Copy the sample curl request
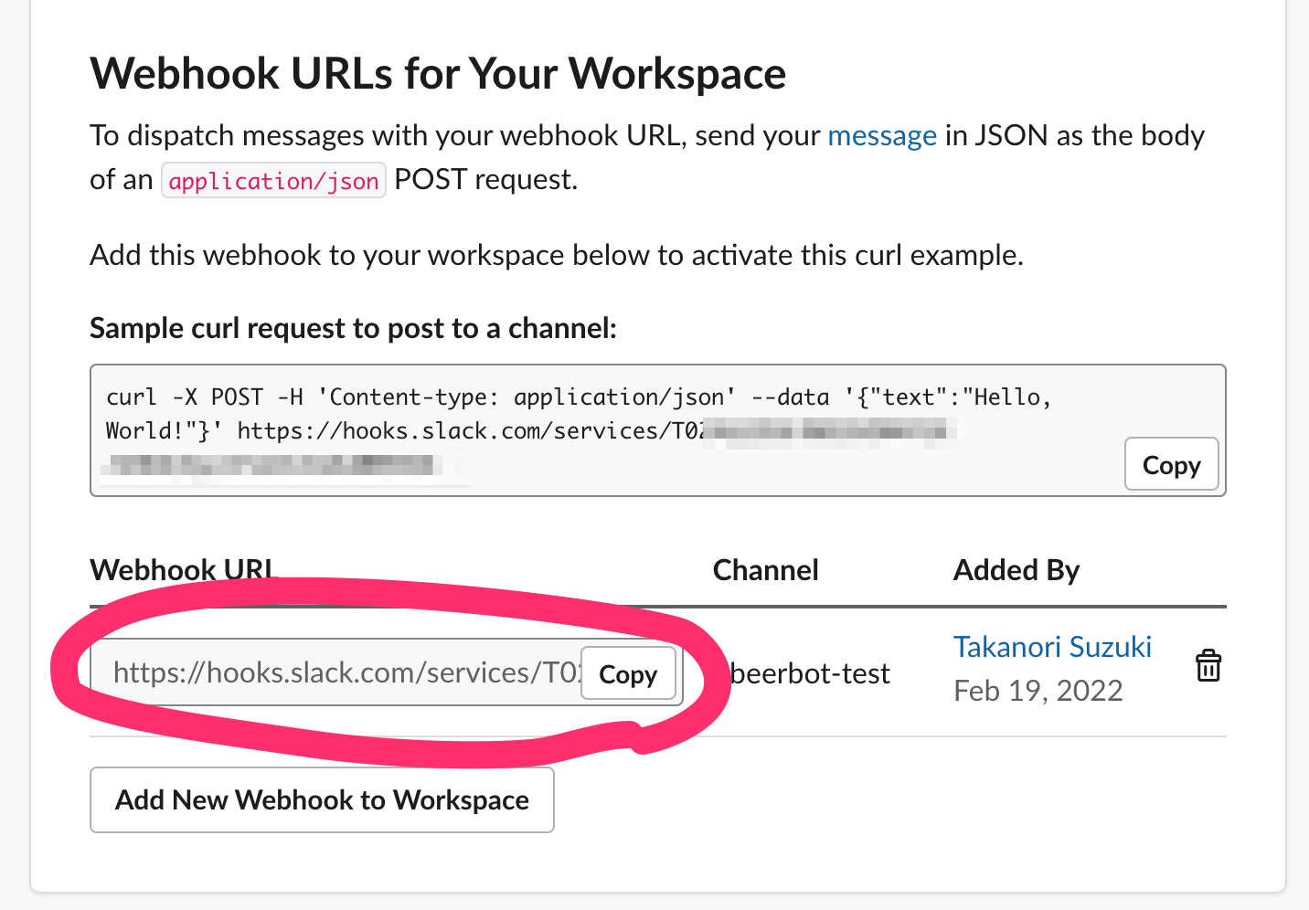 pyautogui.click(x=1170, y=465)
